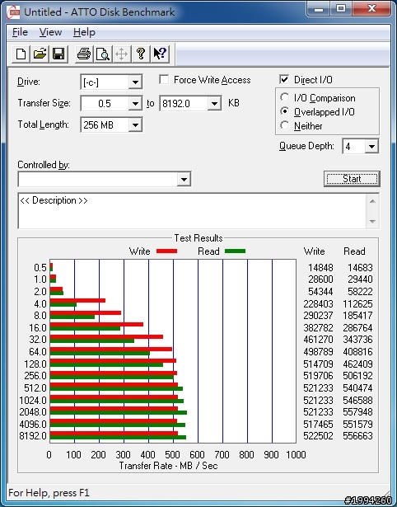397x507 pixels.
Task: Click the Open folder toolbar icon
Action: [x=40, y=54]
